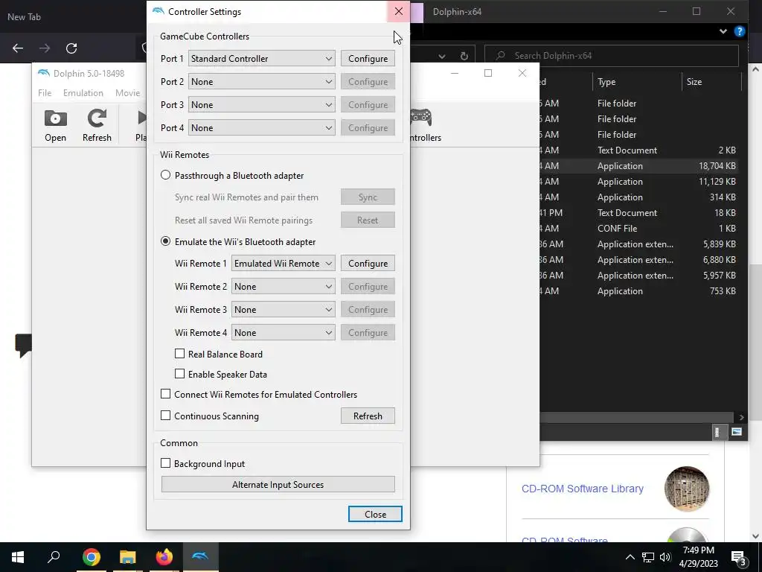Open Dolphin Emulation menu
Image resolution: width=762 pixels, height=572 pixels.
[83, 93]
